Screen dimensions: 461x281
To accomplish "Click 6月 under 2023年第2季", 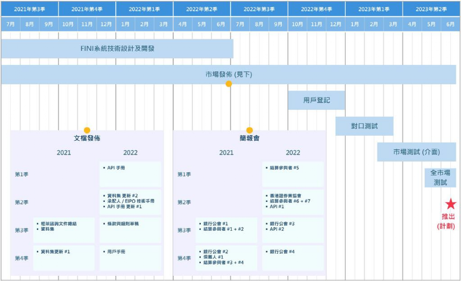I will pyautogui.click(x=450, y=24).
